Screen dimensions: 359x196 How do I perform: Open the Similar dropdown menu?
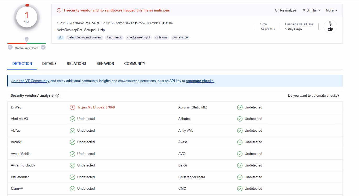click(311, 10)
